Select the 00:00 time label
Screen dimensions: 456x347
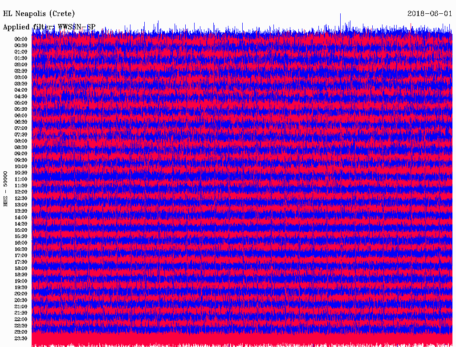pos(21,39)
